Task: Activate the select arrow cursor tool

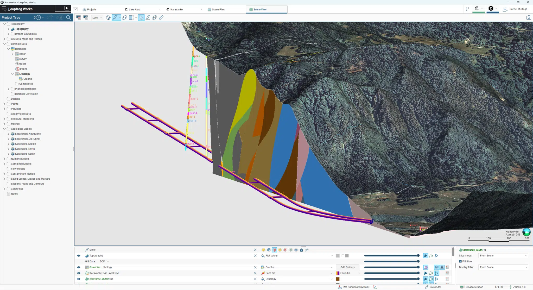Action: 141,17
